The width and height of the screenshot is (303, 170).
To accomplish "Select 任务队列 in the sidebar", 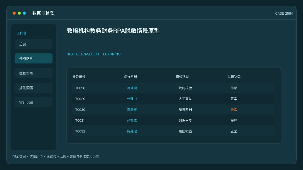I will pyautogui.click(x=34, y=58).
